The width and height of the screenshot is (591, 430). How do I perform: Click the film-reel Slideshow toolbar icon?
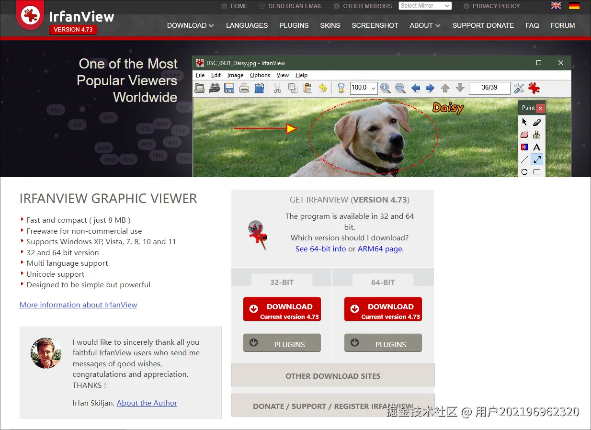[214, 88]
